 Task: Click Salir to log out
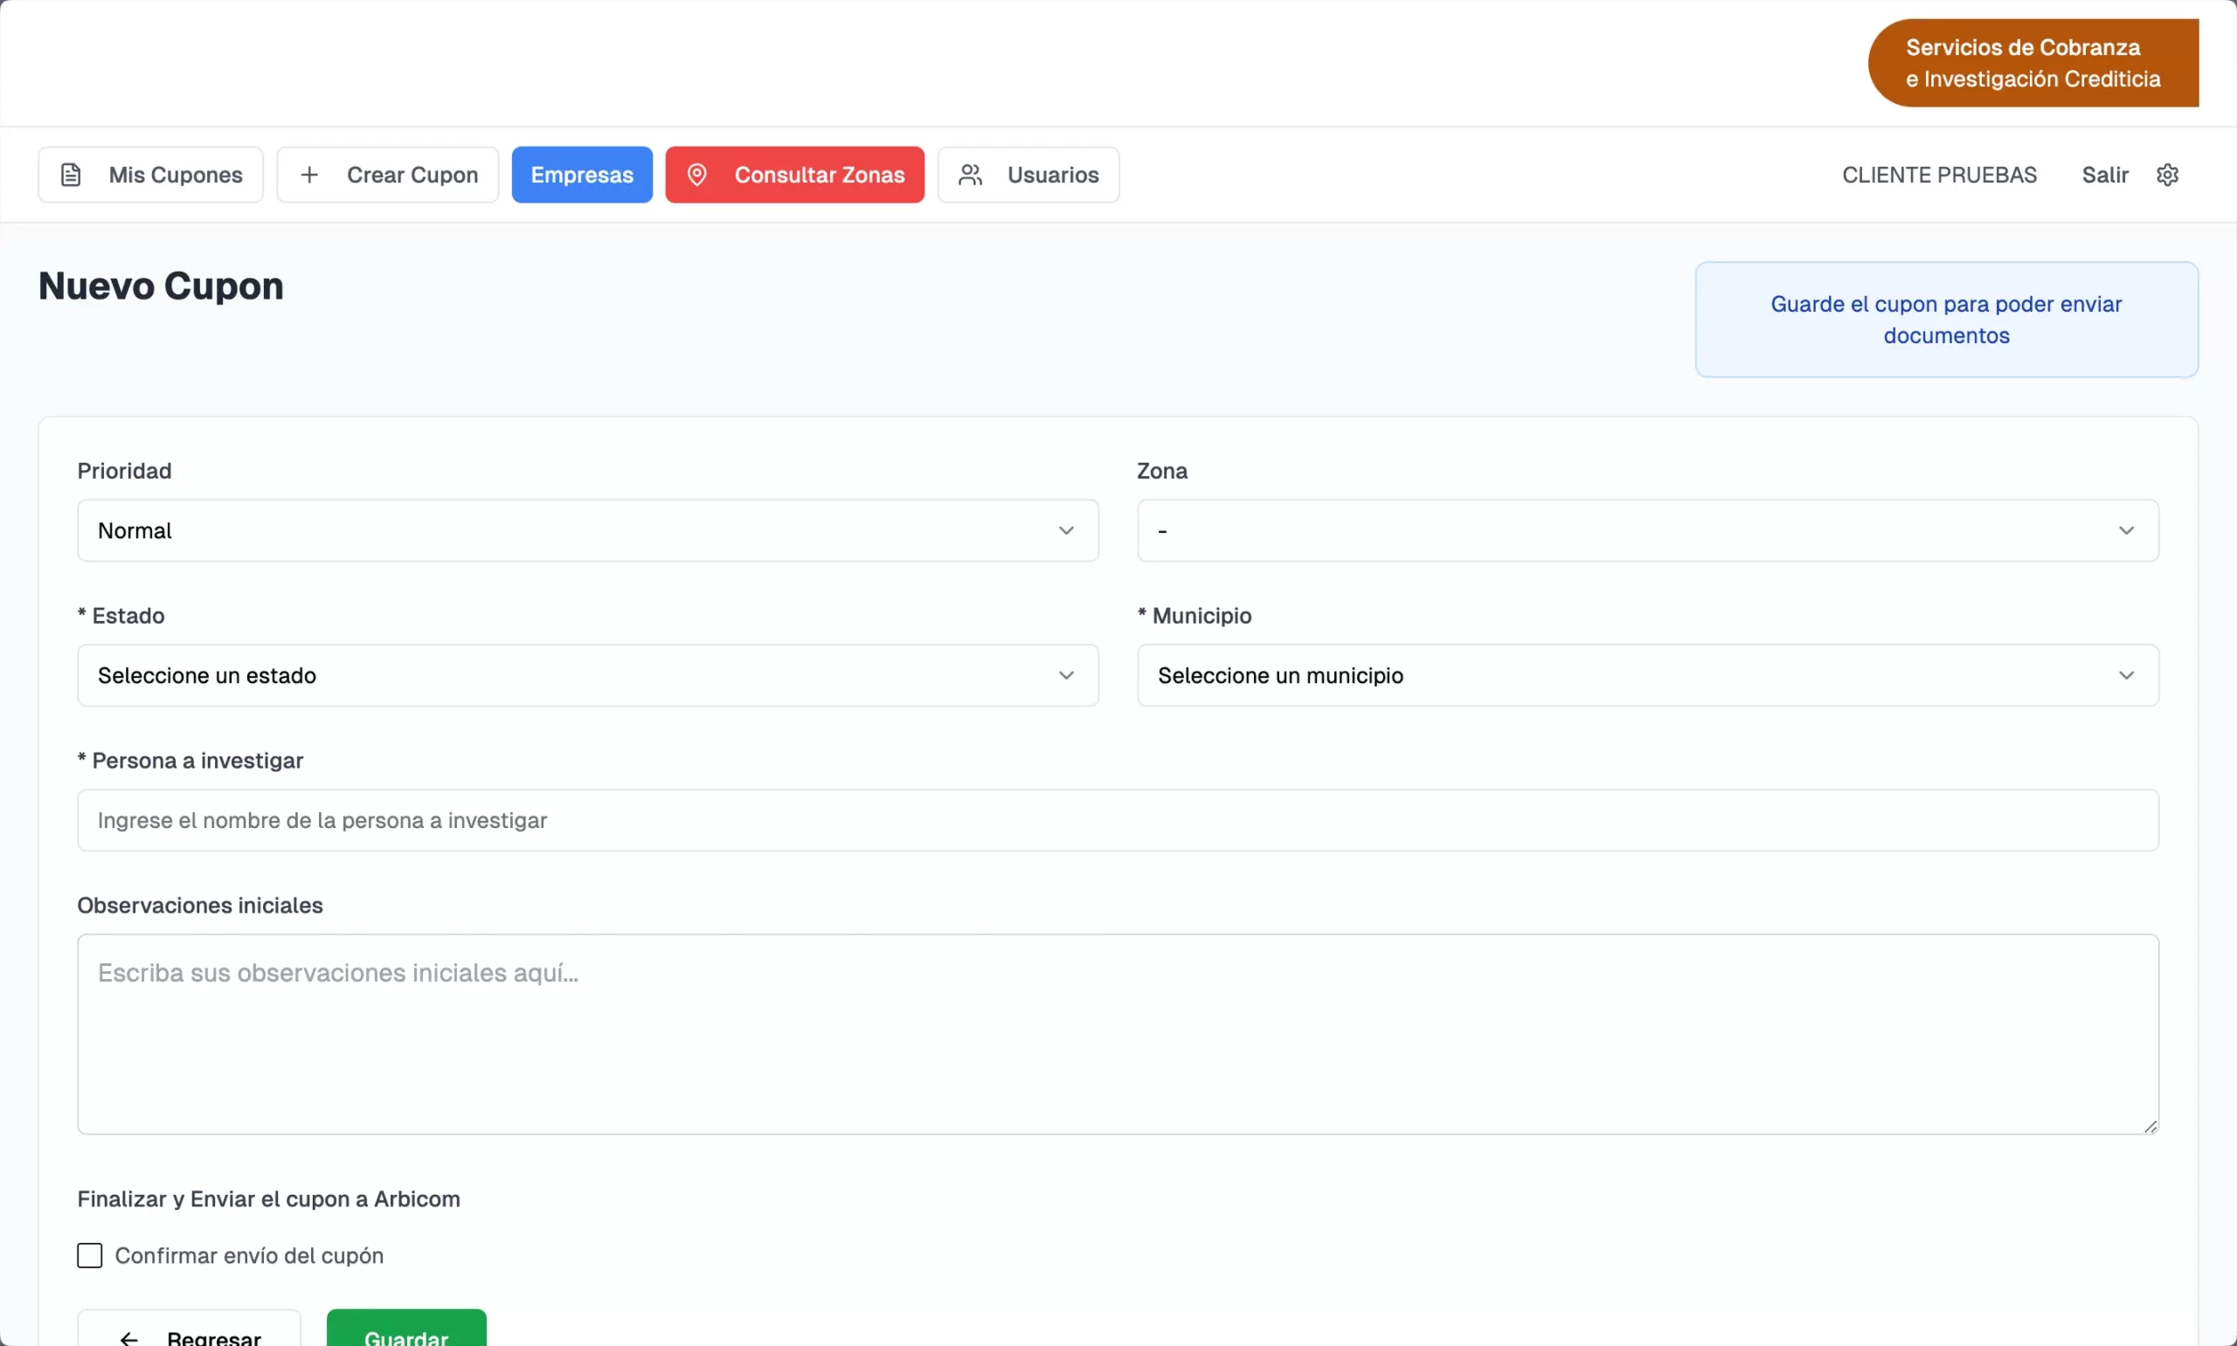tap(2103, 174)
